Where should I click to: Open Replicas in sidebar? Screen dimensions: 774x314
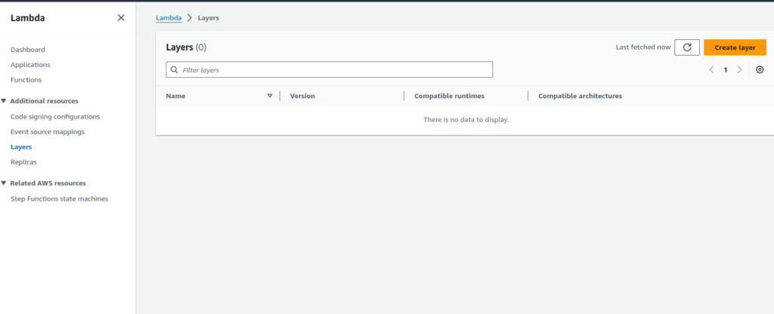click(23, 162)
